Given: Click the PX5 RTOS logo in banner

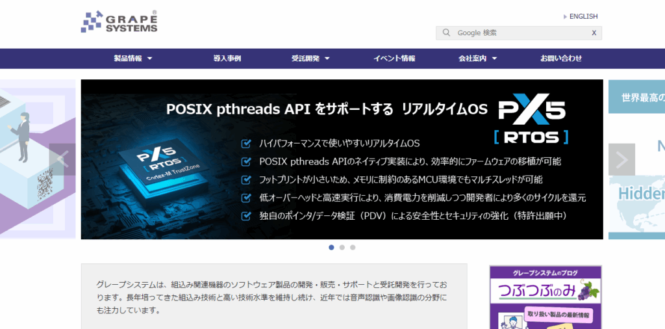Looking at the screenshot, I should click(x=532, y=118).
